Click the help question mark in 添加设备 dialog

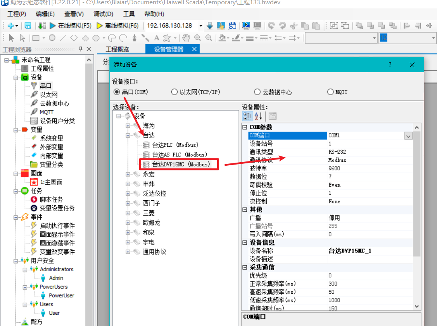[390, 65]
